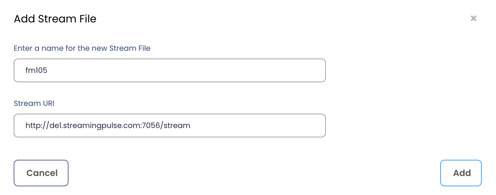
Task: Select the text box under "Enter a name"
Action: point(170,70)
